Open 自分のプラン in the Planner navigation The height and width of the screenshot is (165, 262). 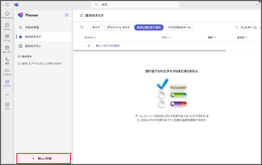[x=43, y=46]
